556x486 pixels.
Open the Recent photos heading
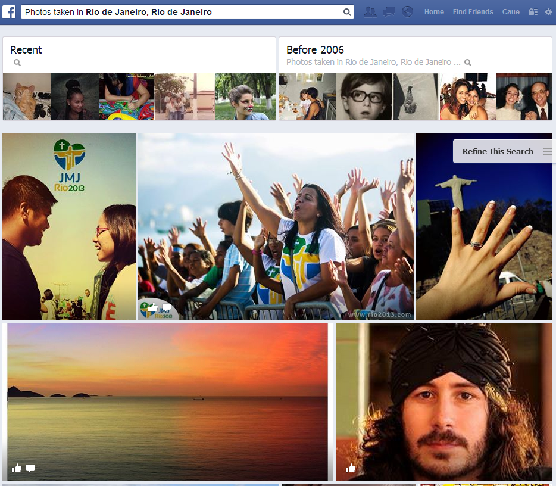pyautogui.click(x=26, y=50)
